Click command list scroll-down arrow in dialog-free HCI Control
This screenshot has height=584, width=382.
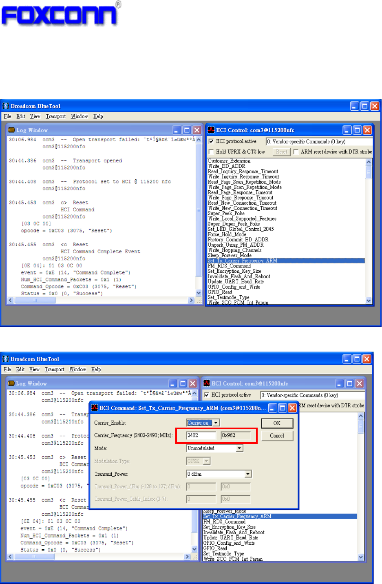(x=369, y=301)
